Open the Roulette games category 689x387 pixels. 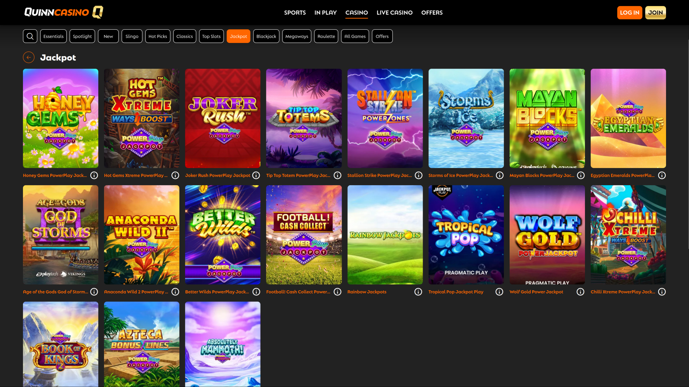click(x=326, y=36)
